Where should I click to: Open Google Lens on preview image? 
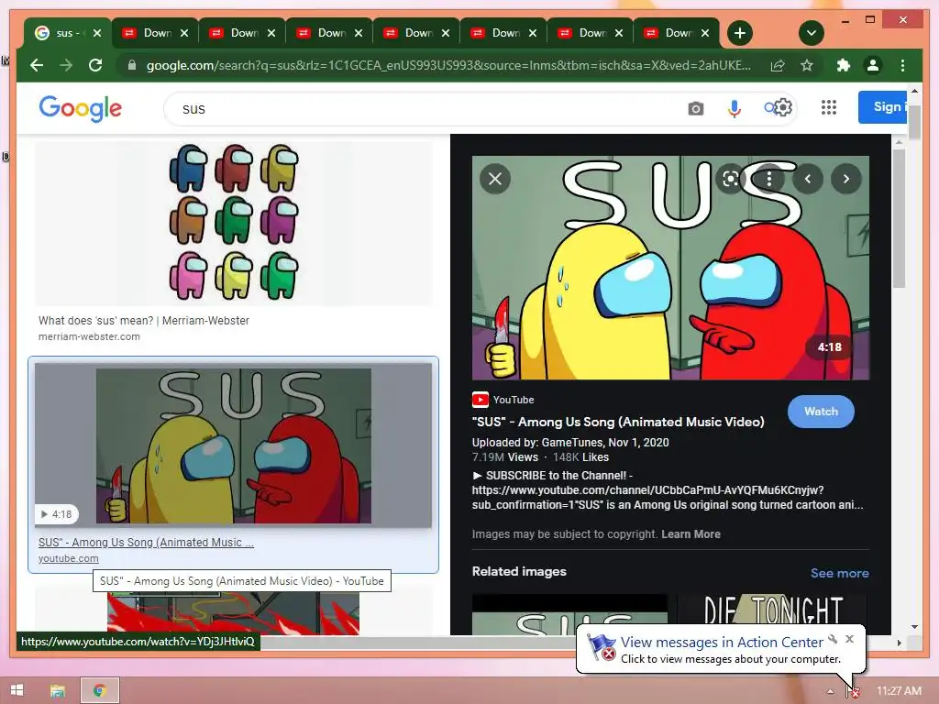coord(731,179)
